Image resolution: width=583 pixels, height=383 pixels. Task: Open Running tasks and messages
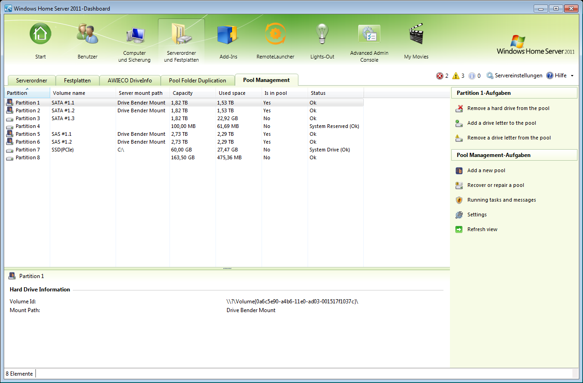[502, 200]
